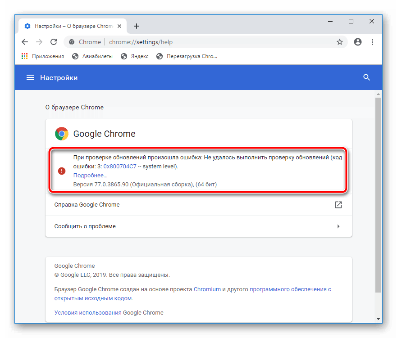Click the scroll down arrow of scrollbar
The height and width of the screenshot is (338, 397).
(x=378, y=319)
